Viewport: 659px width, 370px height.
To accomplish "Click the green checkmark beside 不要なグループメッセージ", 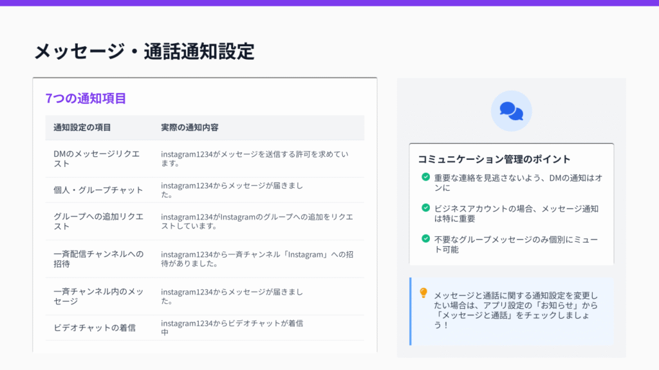I will tap(425, 238).
